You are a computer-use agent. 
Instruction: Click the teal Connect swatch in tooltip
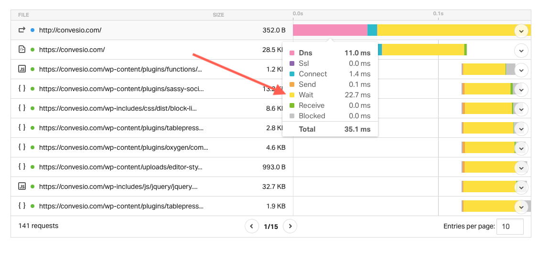292,74
